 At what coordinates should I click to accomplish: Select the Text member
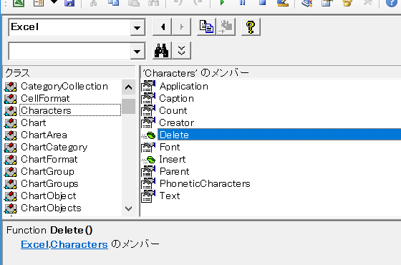tap(170, 196)
